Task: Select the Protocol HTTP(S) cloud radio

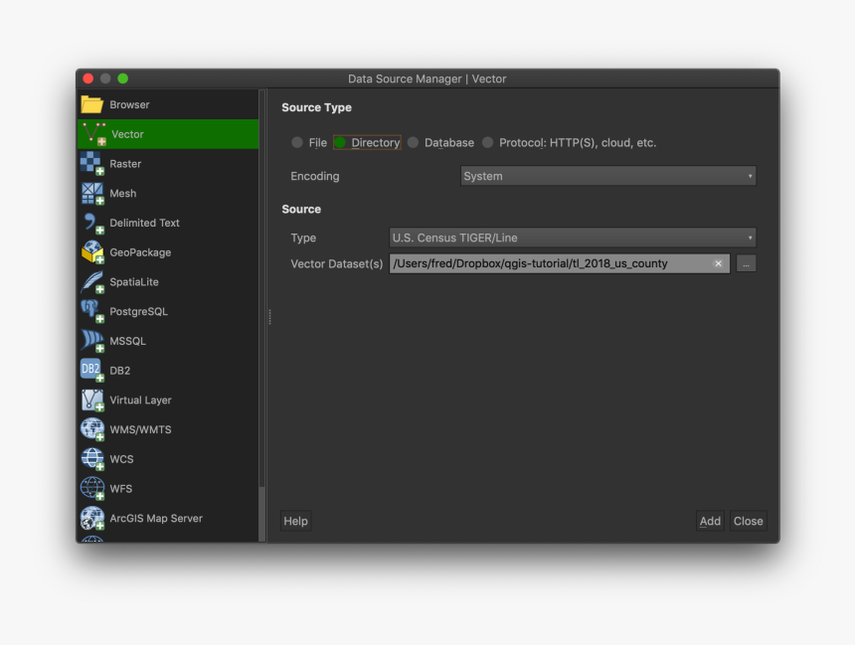Action: pos(488,142)
